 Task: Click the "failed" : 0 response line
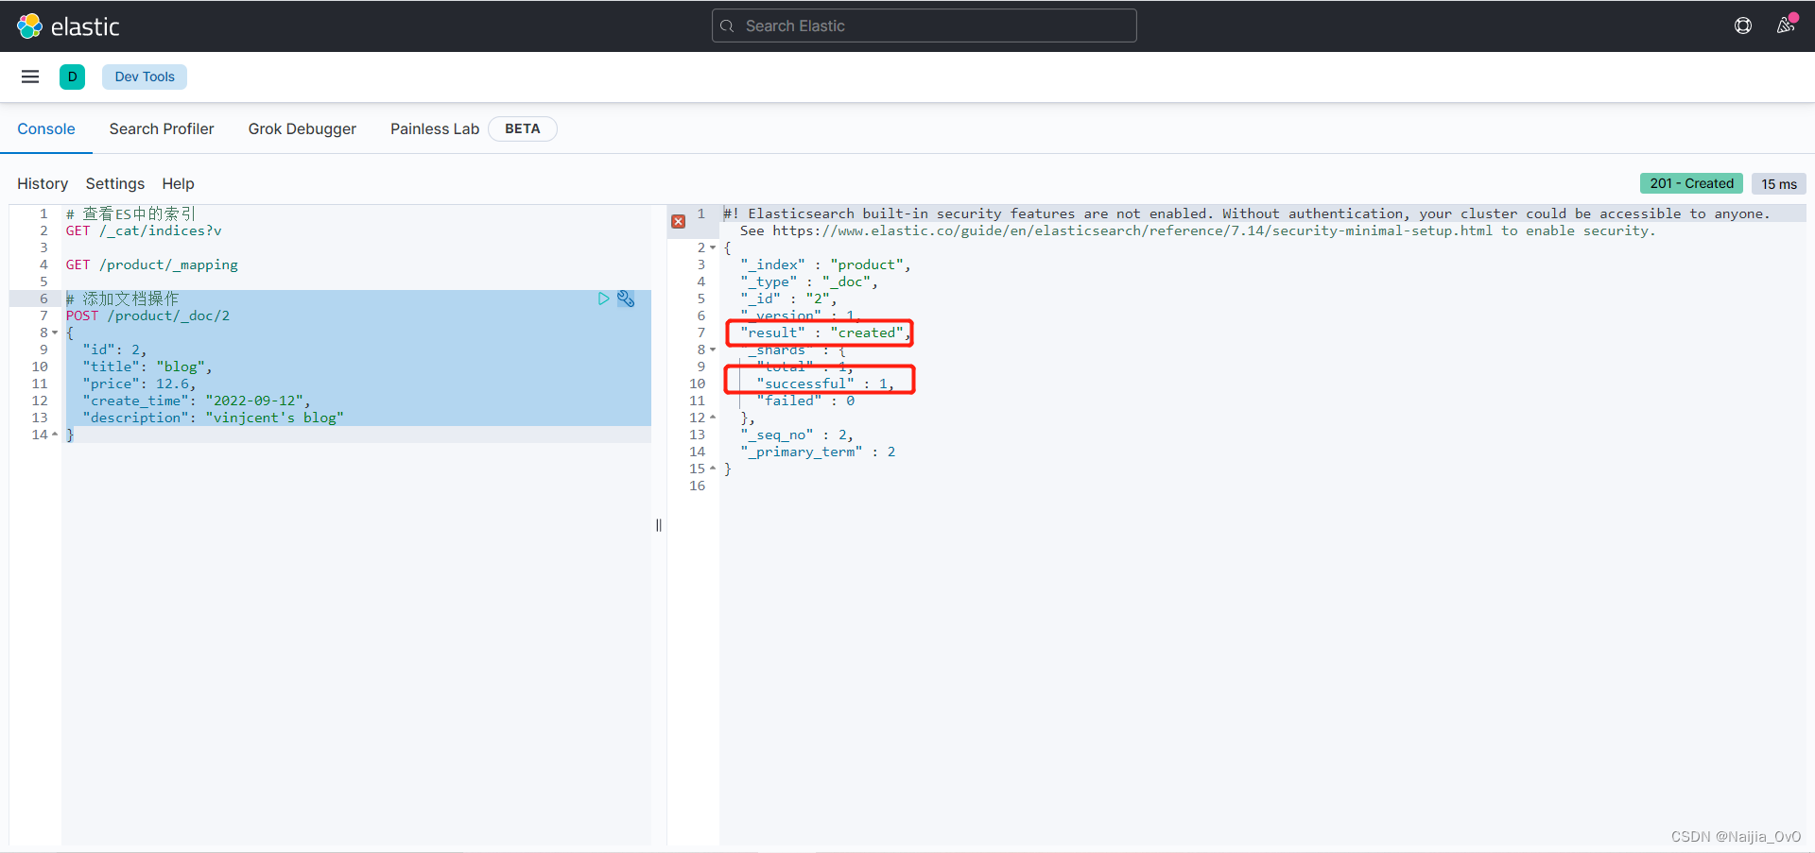point(805,401)
